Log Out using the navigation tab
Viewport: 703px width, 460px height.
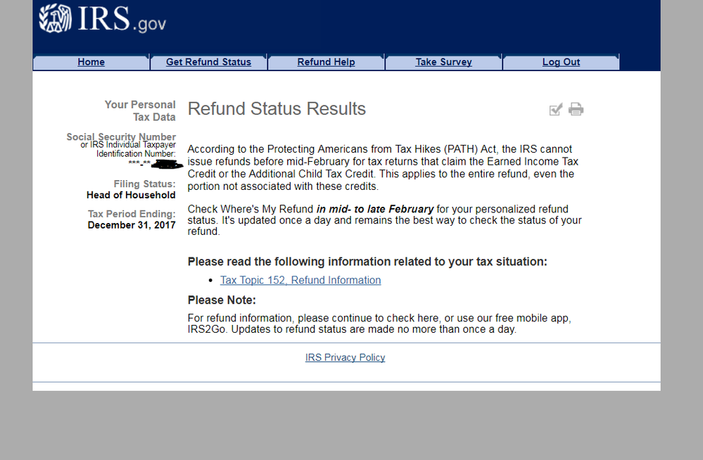point(561,62)
